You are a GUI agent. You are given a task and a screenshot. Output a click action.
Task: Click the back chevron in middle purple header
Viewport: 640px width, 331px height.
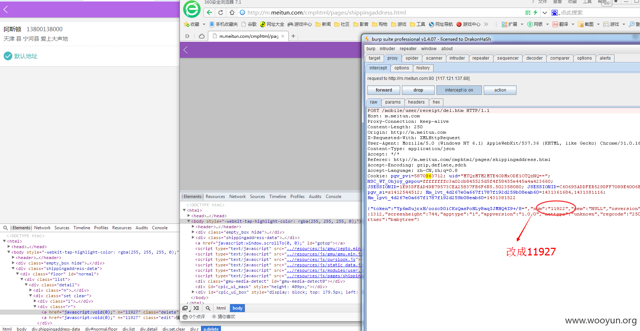185,50
